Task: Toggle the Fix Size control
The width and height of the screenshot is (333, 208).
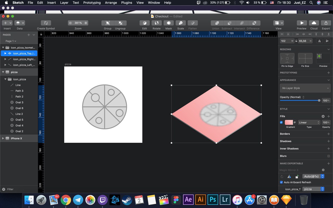Action: (x=305, y=58)
